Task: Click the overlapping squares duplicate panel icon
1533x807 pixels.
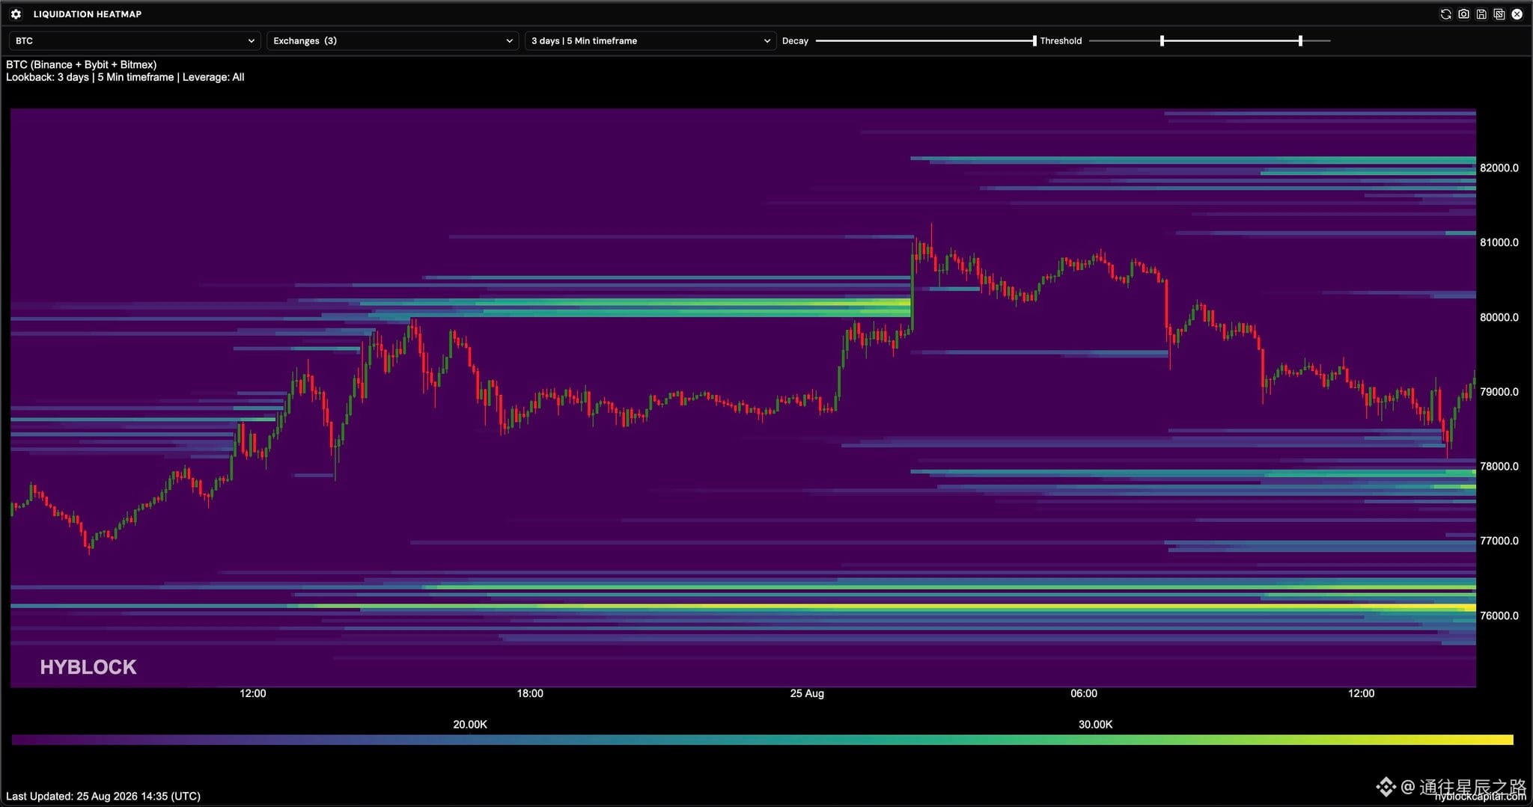Action: (1499, 14)
